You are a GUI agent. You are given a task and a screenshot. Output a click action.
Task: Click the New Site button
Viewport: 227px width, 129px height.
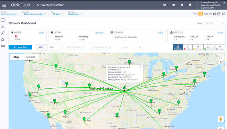click(x=20, y=47)
